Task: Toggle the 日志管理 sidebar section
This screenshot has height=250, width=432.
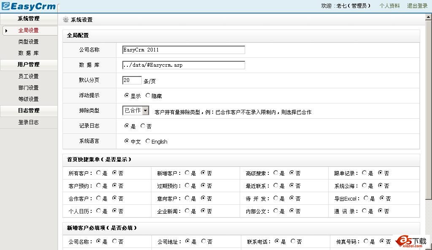Action: (29, 111)
